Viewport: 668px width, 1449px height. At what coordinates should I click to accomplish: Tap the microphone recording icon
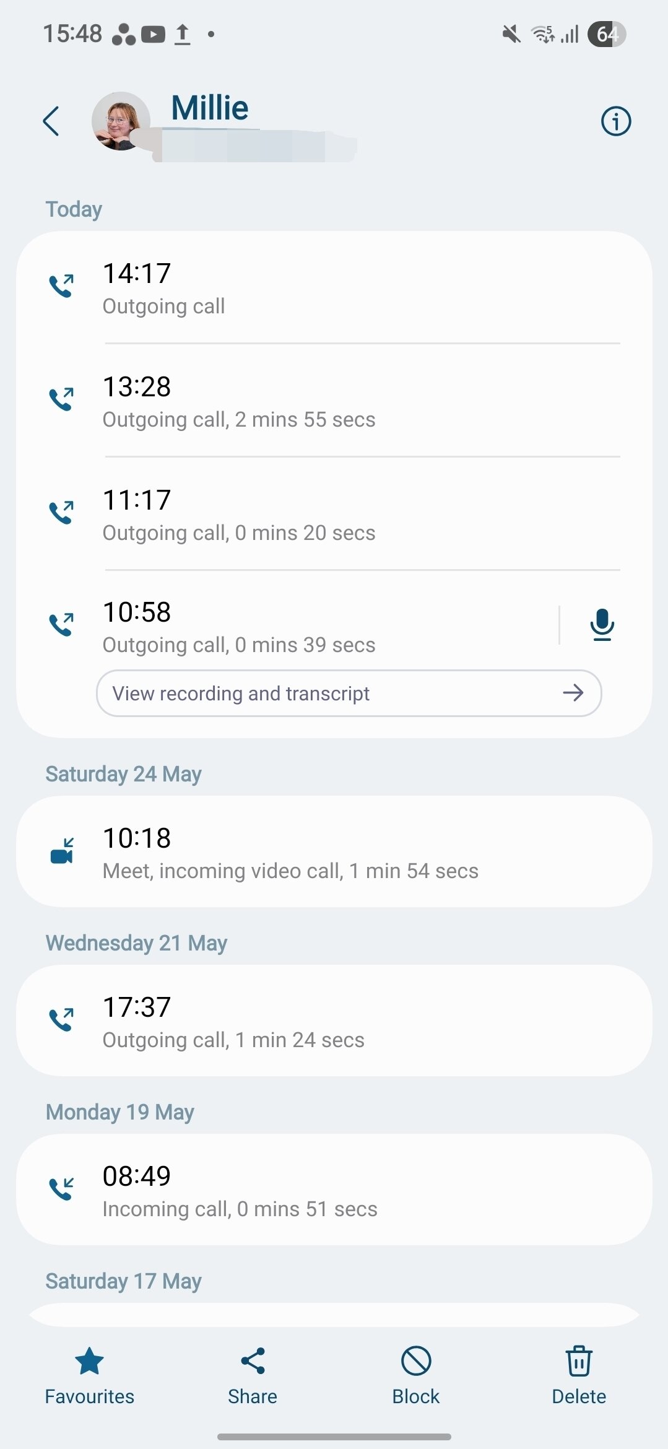coord(602,624)
